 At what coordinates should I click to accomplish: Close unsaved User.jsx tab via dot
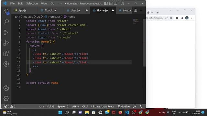87,10
